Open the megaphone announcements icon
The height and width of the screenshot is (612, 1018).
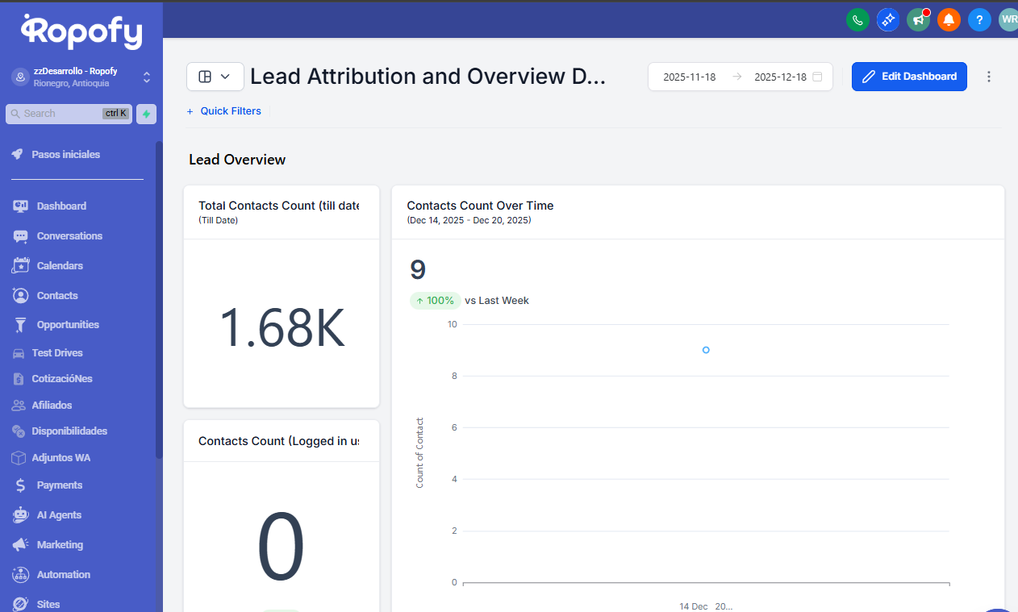point(918,20)
